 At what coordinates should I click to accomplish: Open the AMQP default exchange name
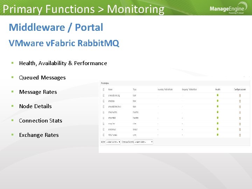pos(113,135)
